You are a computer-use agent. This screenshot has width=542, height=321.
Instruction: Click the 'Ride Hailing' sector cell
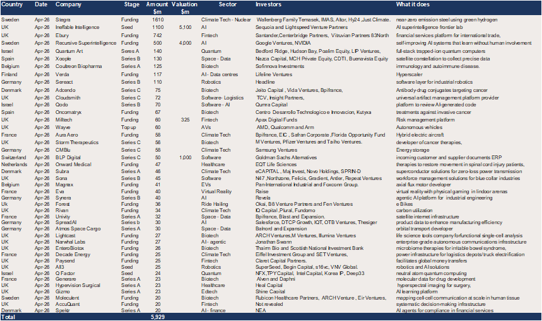pyautogui.click(x=215, y=204)
